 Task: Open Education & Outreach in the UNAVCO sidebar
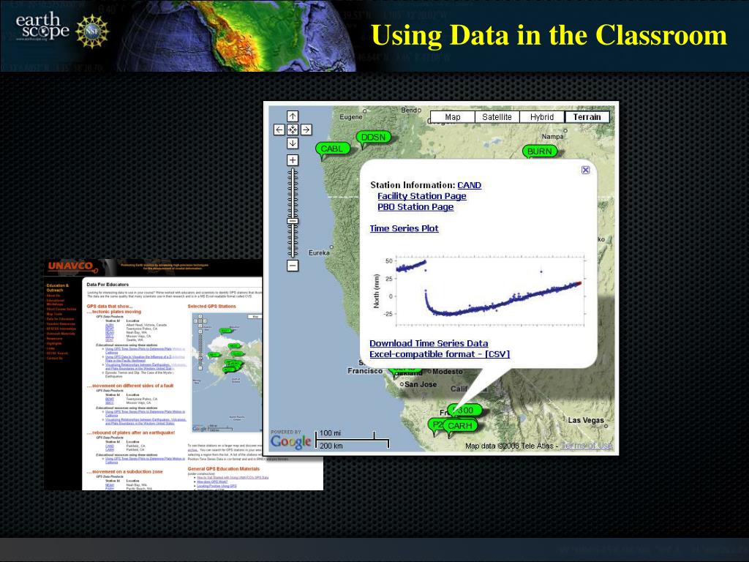(58, 288)
